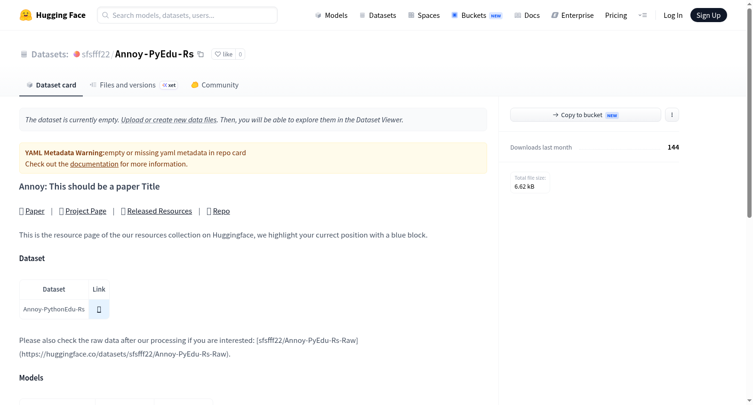Open the three-dot more options menu
This screenshot has height=405, width=753.
tap(672, 115)
